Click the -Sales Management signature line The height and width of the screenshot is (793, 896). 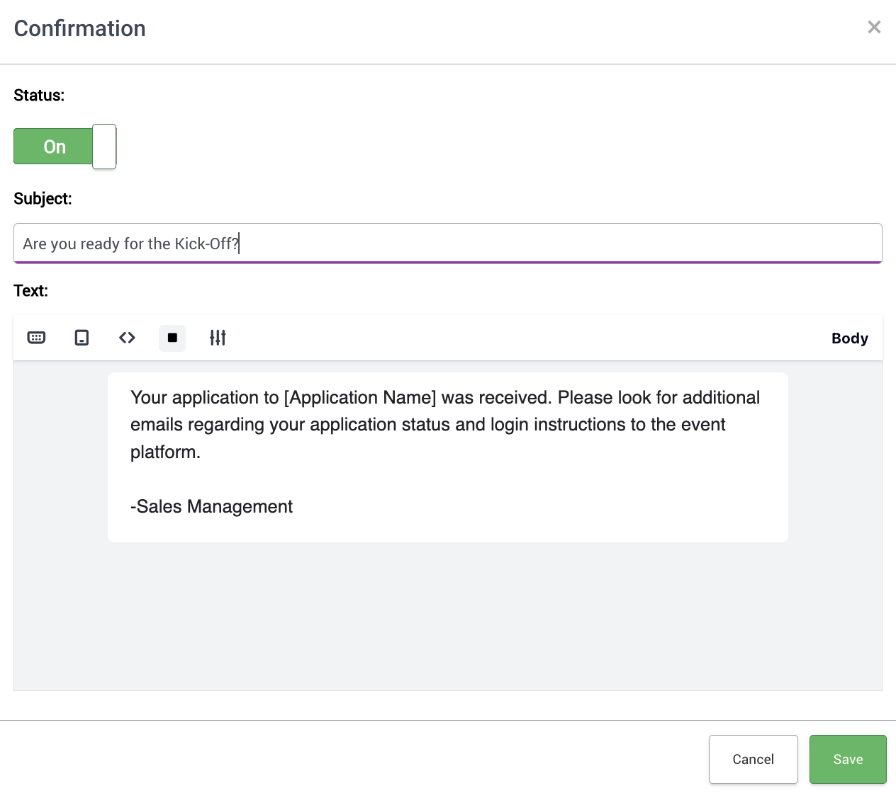coord(211,506)
